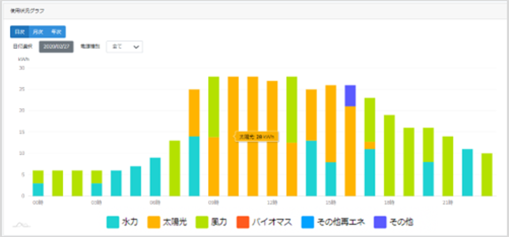This screenshot has height=237, width=509.
Task: Click the chevron arrow on the 全て dropdown
Action: [x=136, y=47]
